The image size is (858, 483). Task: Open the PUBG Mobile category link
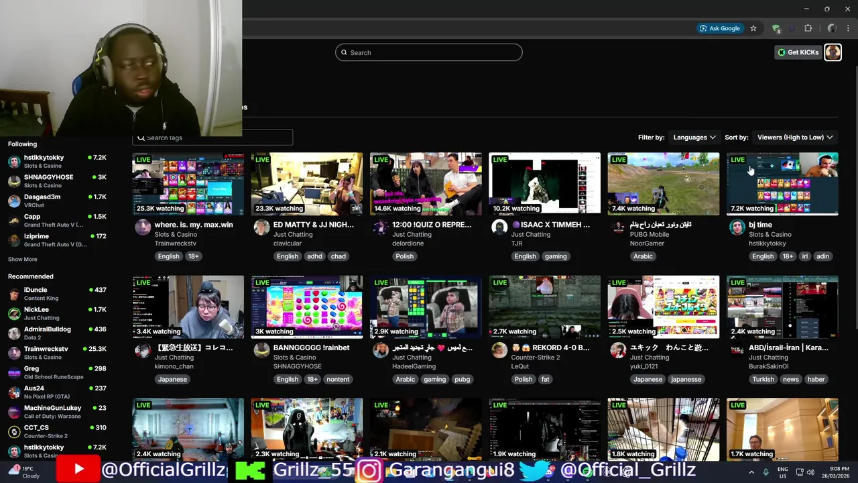(x=650, y=234)
